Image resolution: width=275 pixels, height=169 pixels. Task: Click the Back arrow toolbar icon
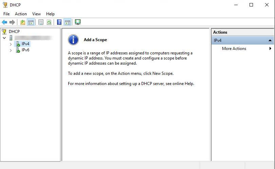pyautogui.click(x=4, y=22)
